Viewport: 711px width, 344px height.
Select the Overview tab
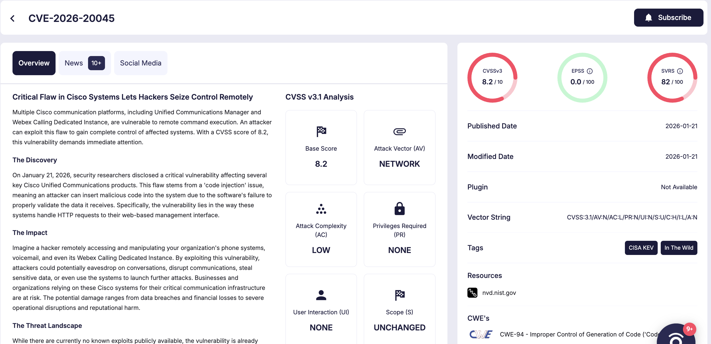[x=34, y=63]
